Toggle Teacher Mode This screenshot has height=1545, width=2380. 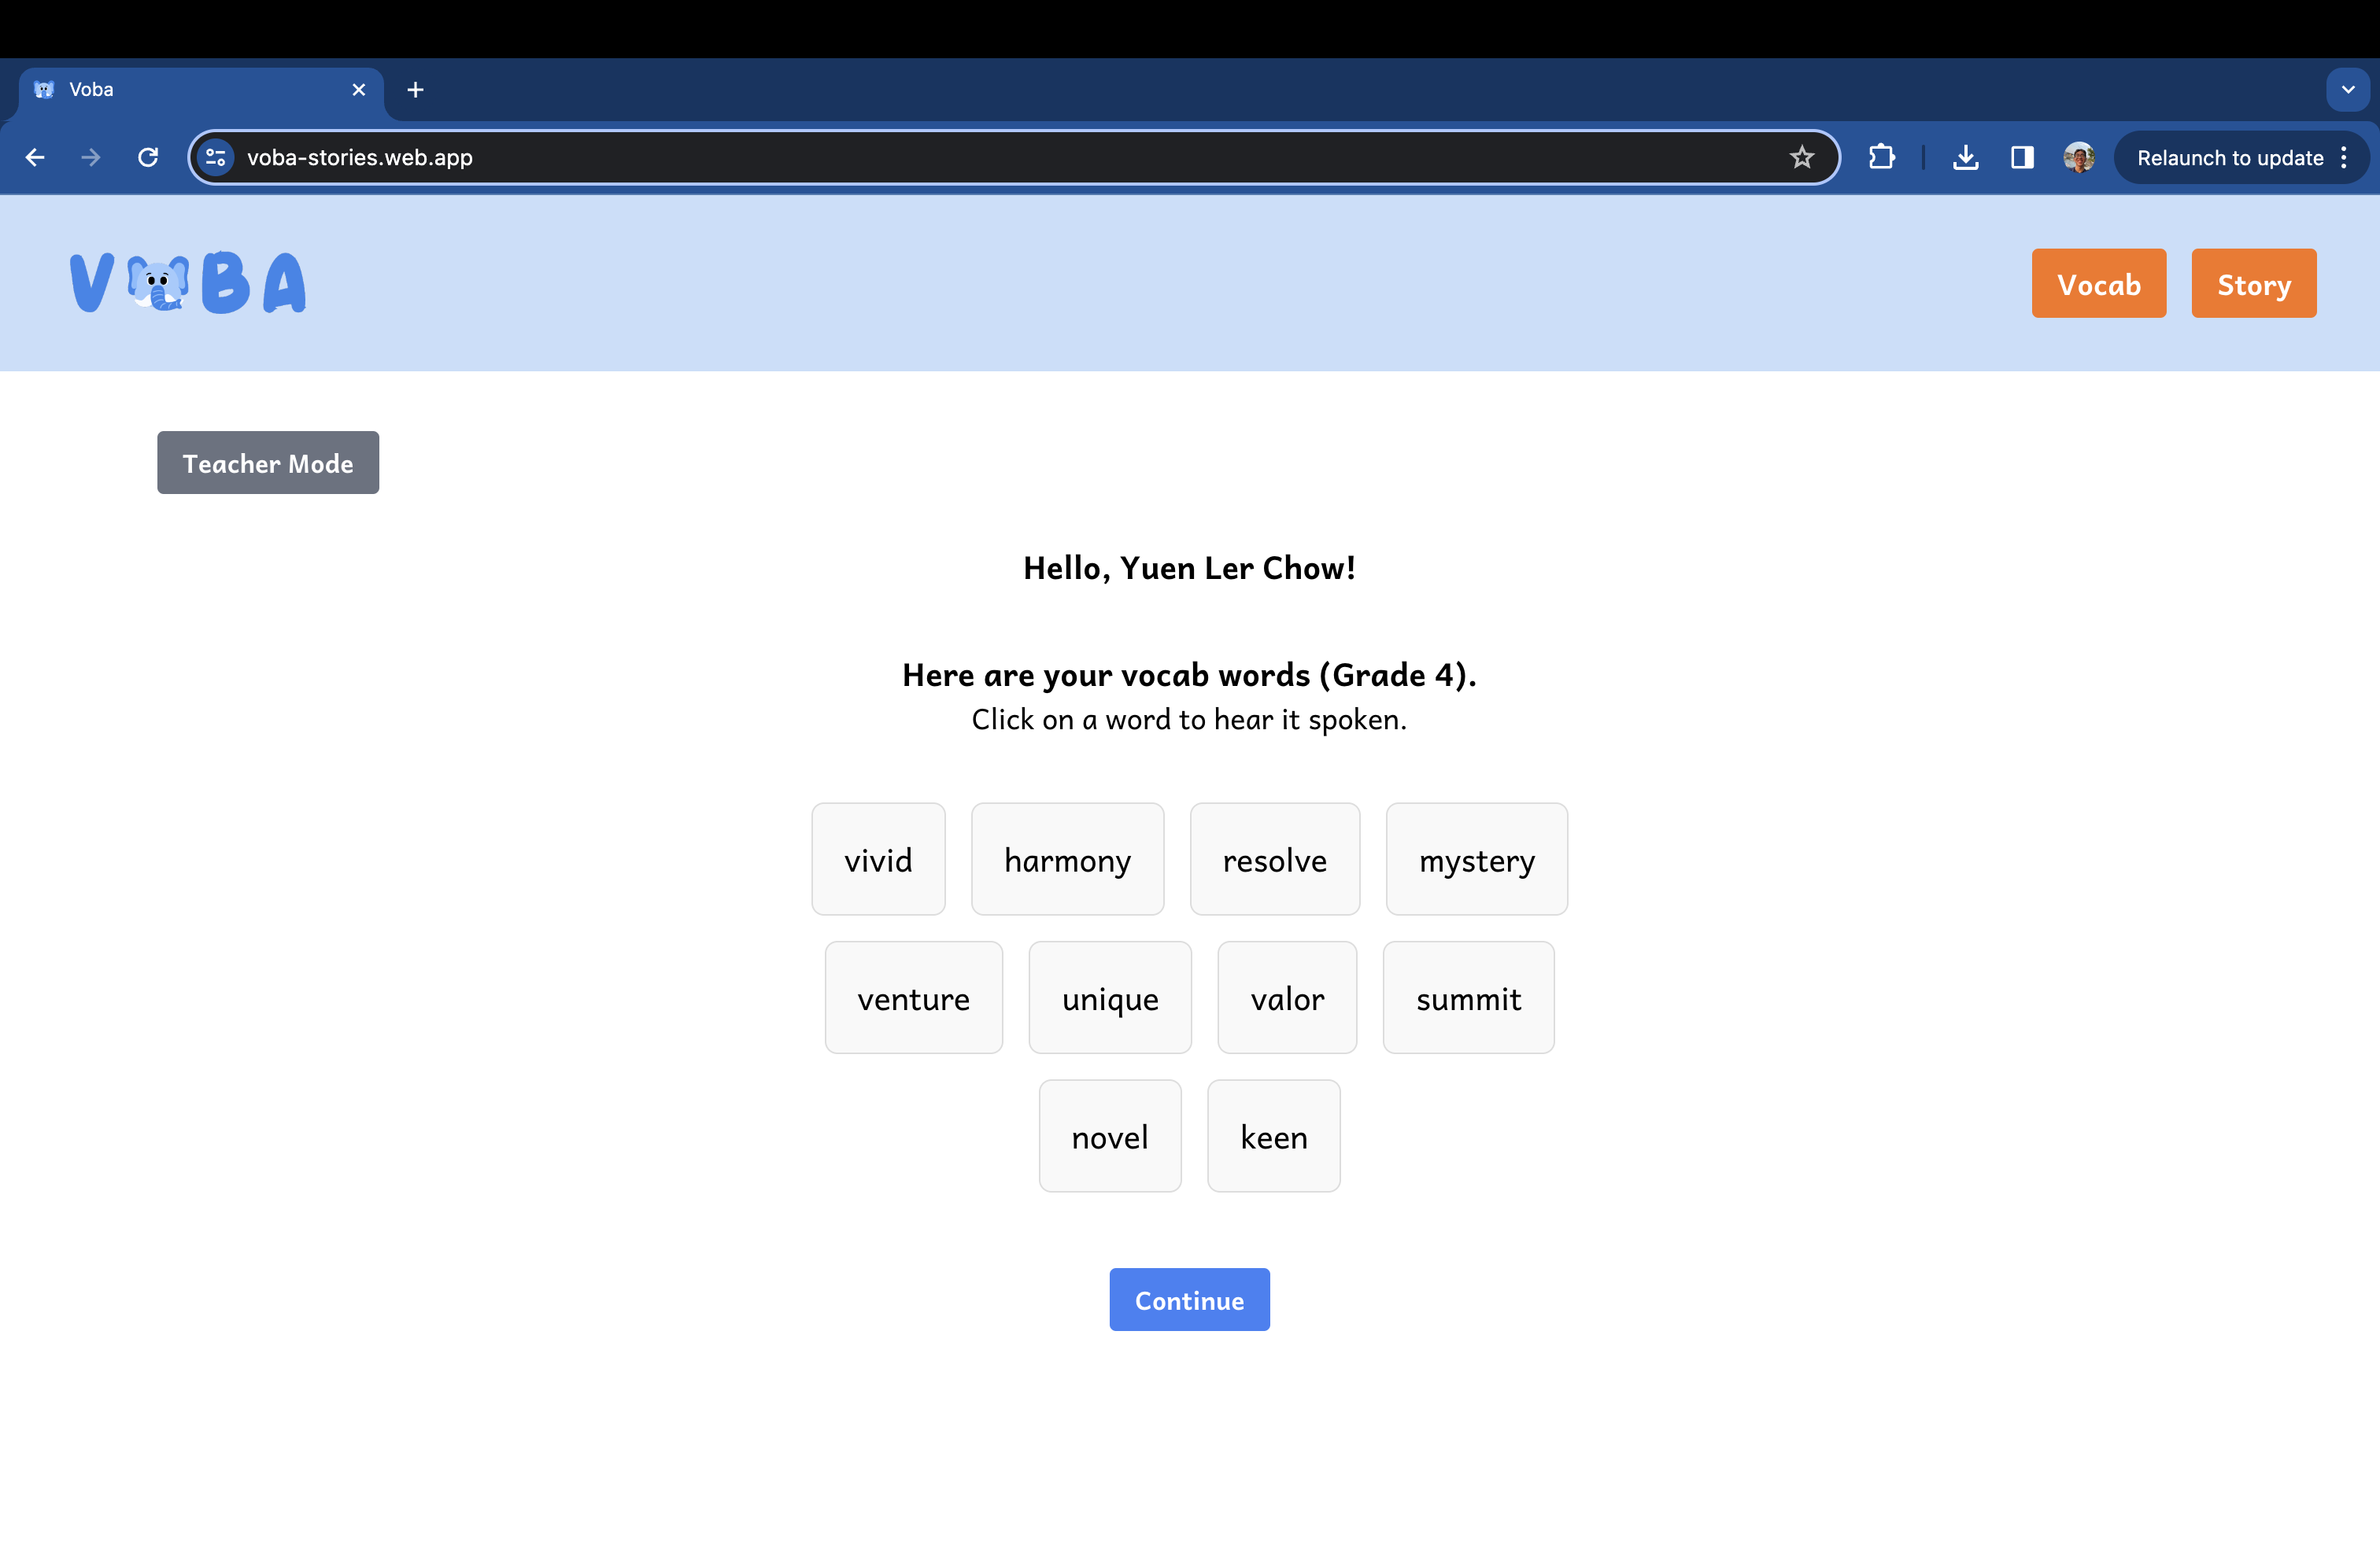pyautogui.click(x=268, y=463)
